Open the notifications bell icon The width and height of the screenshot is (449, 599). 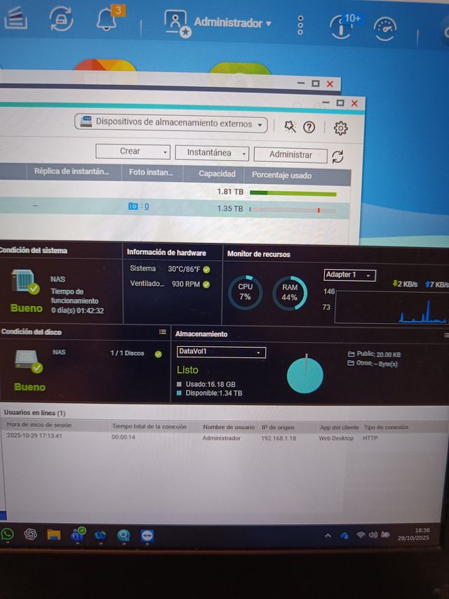107,20
